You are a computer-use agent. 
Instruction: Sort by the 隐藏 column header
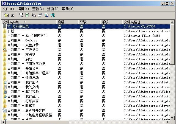67,22
